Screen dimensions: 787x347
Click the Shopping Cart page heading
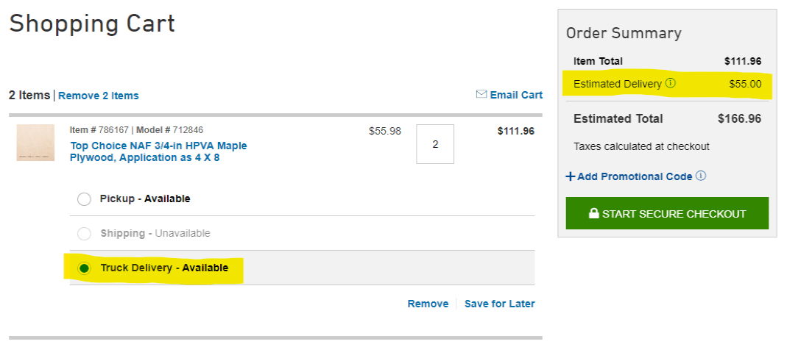tap(92, 24)
